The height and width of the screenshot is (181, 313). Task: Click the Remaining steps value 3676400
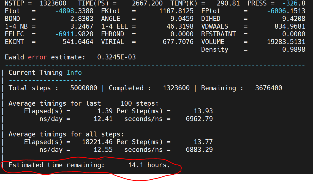268,88
